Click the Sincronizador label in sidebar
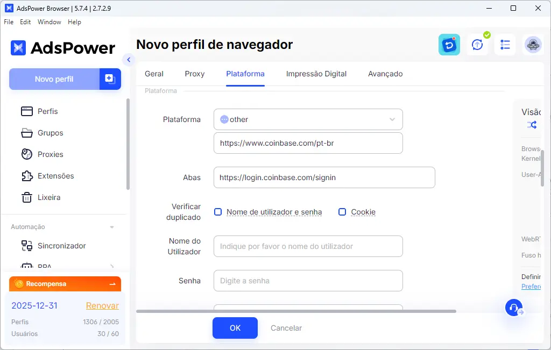The width and height of the screenshot is (551, 350). [62, 246]
